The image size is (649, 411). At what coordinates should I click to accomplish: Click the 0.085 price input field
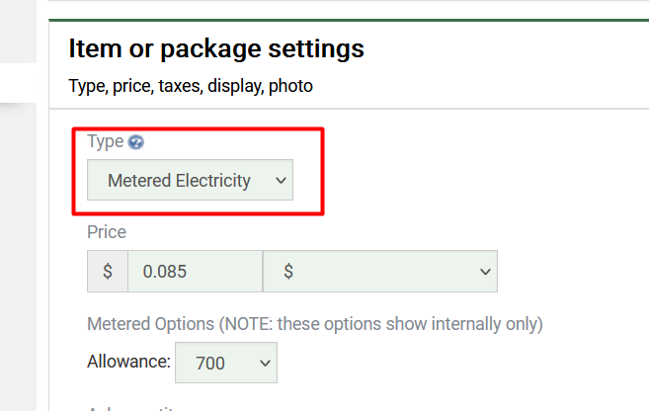click(x=194, y=272)
